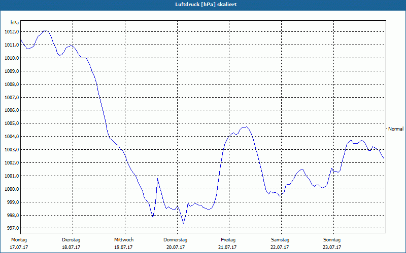This screenshot has width=406, height=253.
Task: Click the 997,0 axis value
Action: [13, 228]
